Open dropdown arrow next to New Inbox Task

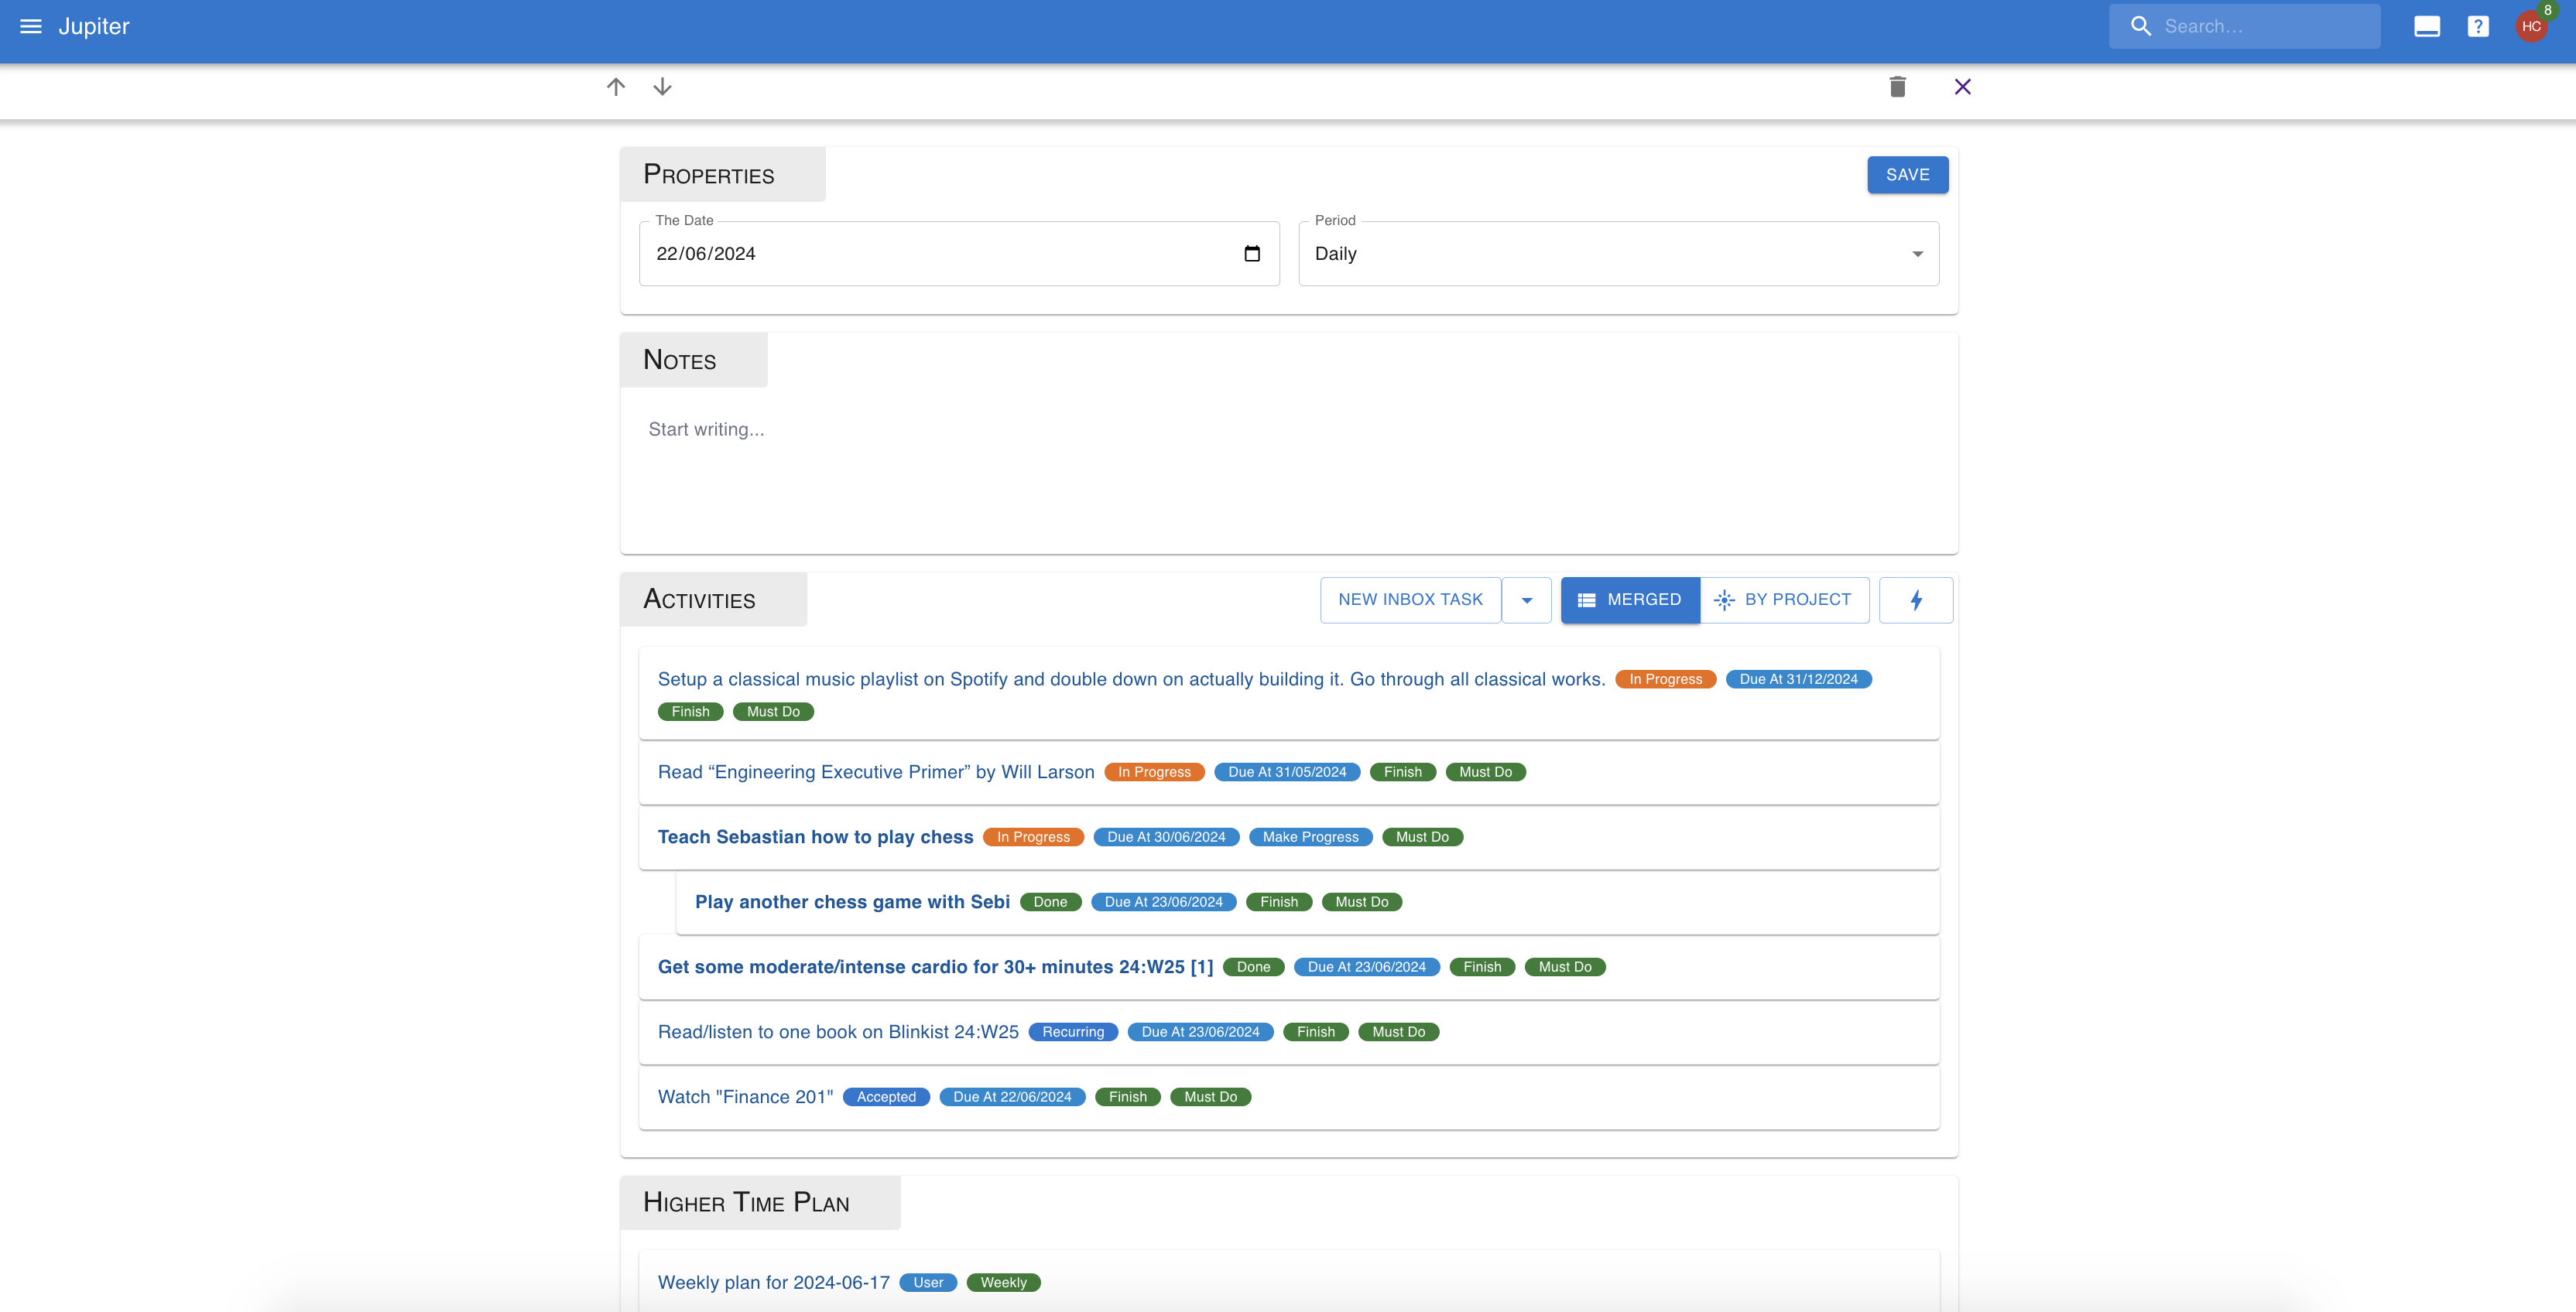1526,600
